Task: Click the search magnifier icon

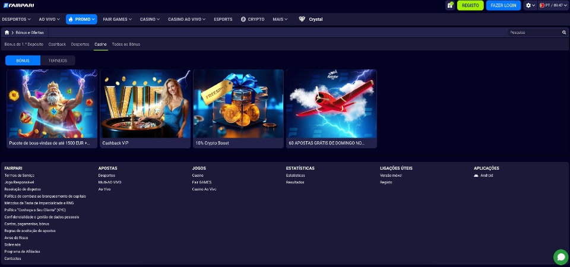Action: point(564,32)
